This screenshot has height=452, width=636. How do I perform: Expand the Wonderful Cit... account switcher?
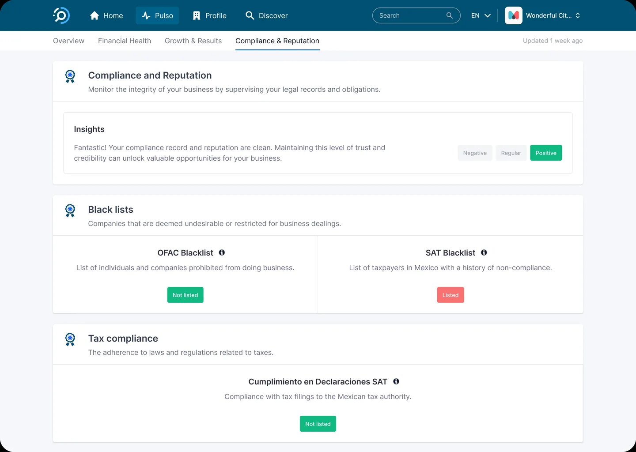(578, 15)
